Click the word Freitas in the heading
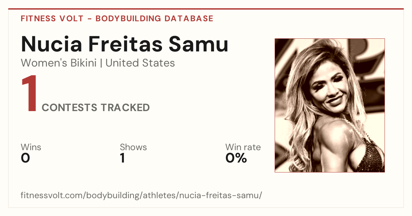Screen dimensions: 412x216 [x=130, y=44]
